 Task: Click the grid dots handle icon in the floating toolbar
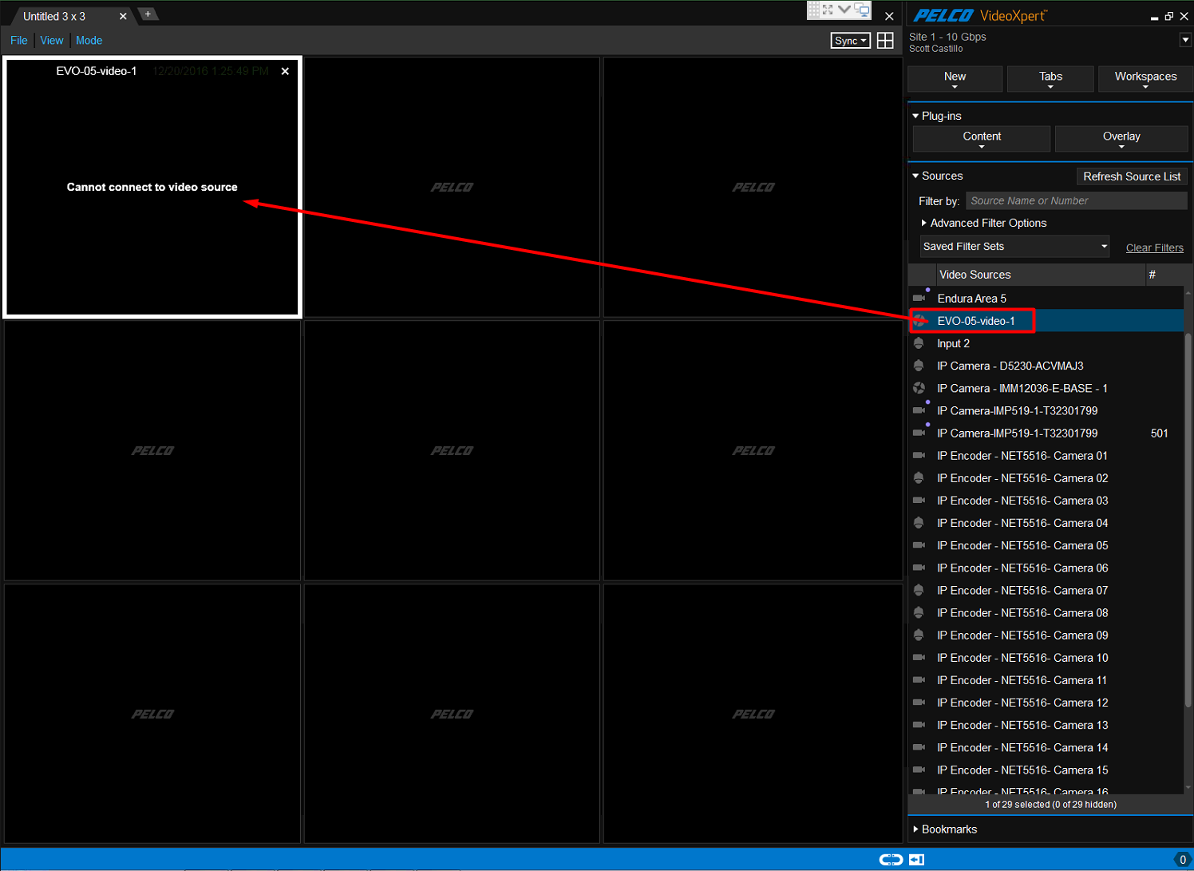tap(813, 10)
